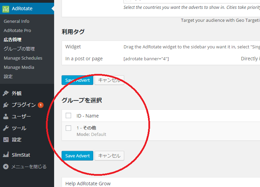The height and width of the screenshot is (187, 260).
Task: Click the 設定 sliders icon
Action: tap(6, 140)
